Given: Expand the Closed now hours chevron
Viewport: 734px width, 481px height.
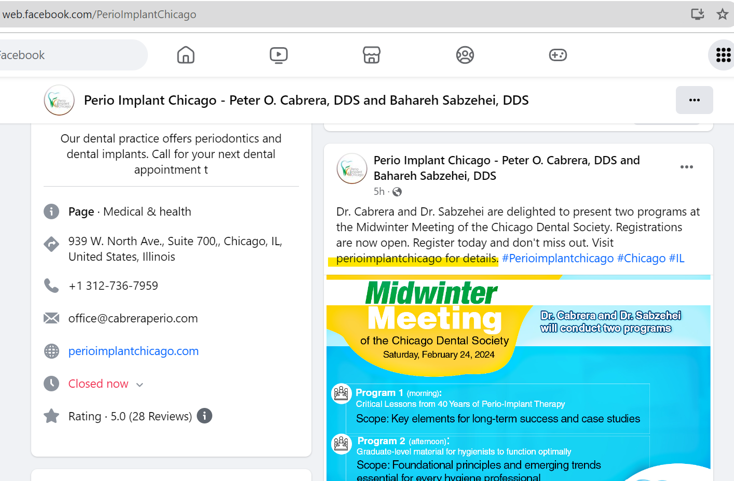Looking at the screenshot, I should coord(140,385).
